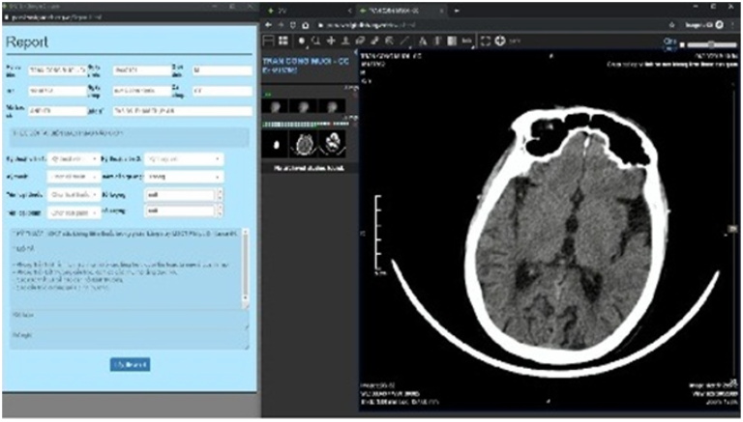Click the findings text area scrollbar
The image size is (743, 422).
click(x=246, y=266)
